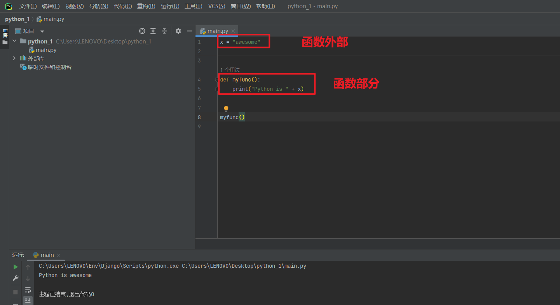Viewport: 560px width, 305px height.
Task: Collapse all nodes in the Project panel
Action: [x=164, y=31]
